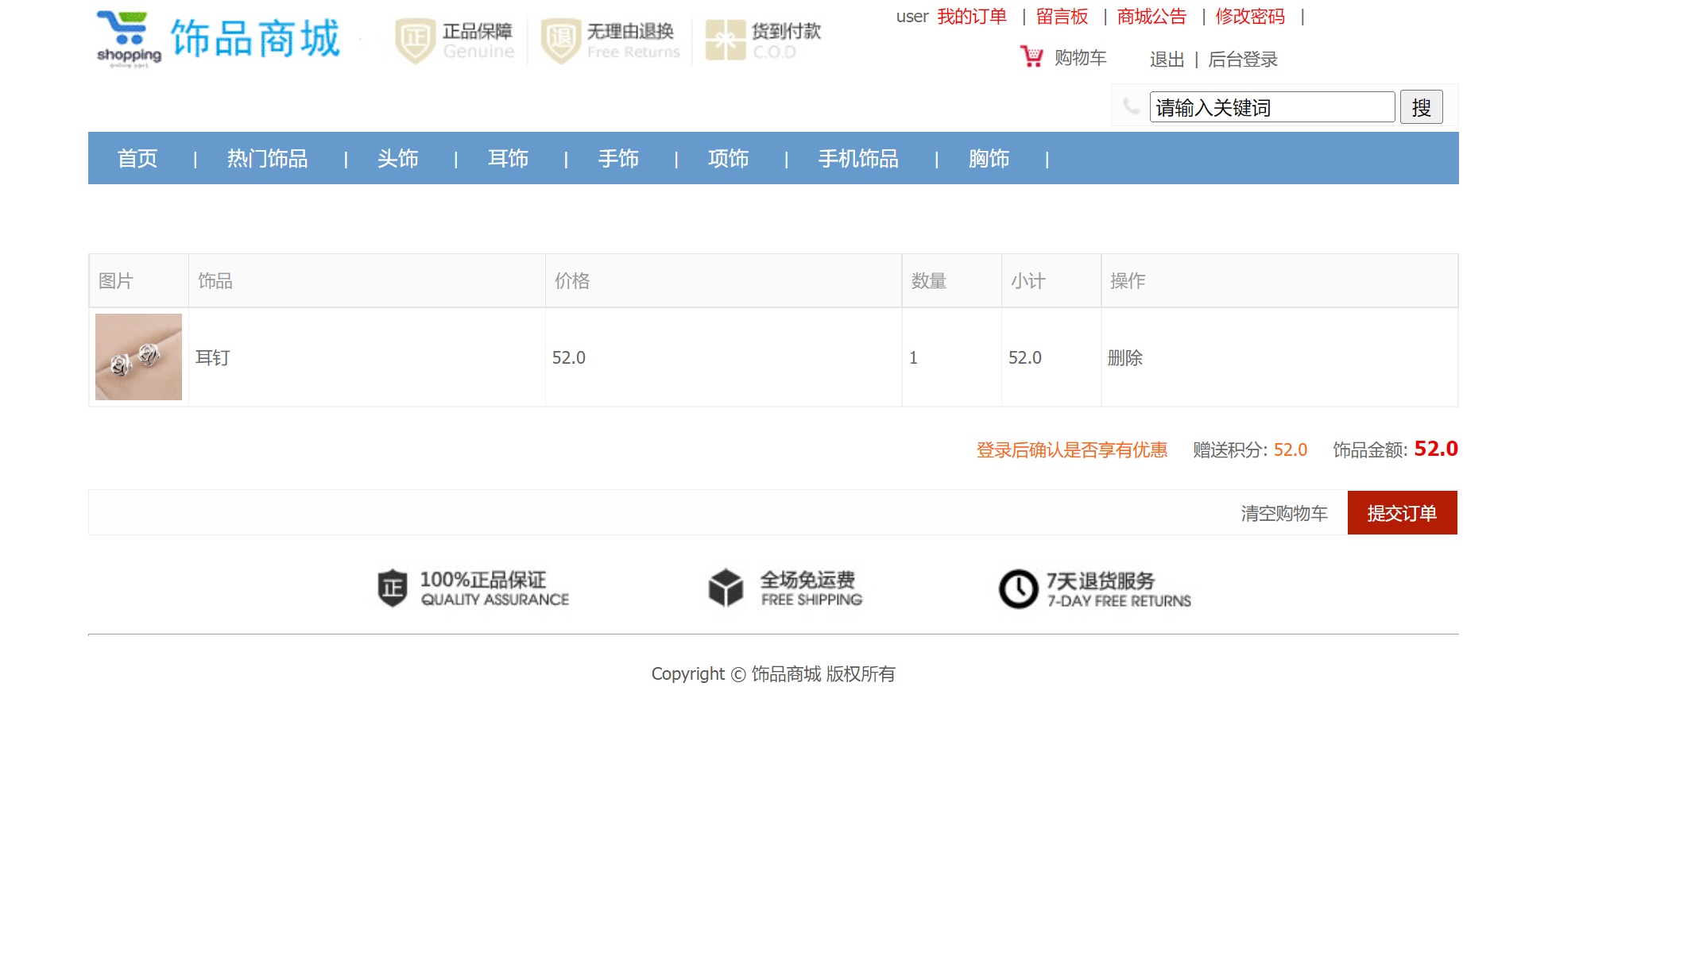Delete the 耳钉 item with 删除
Image resolution: width=1703 pixels, height=976 pixels.
(1125, 357)
